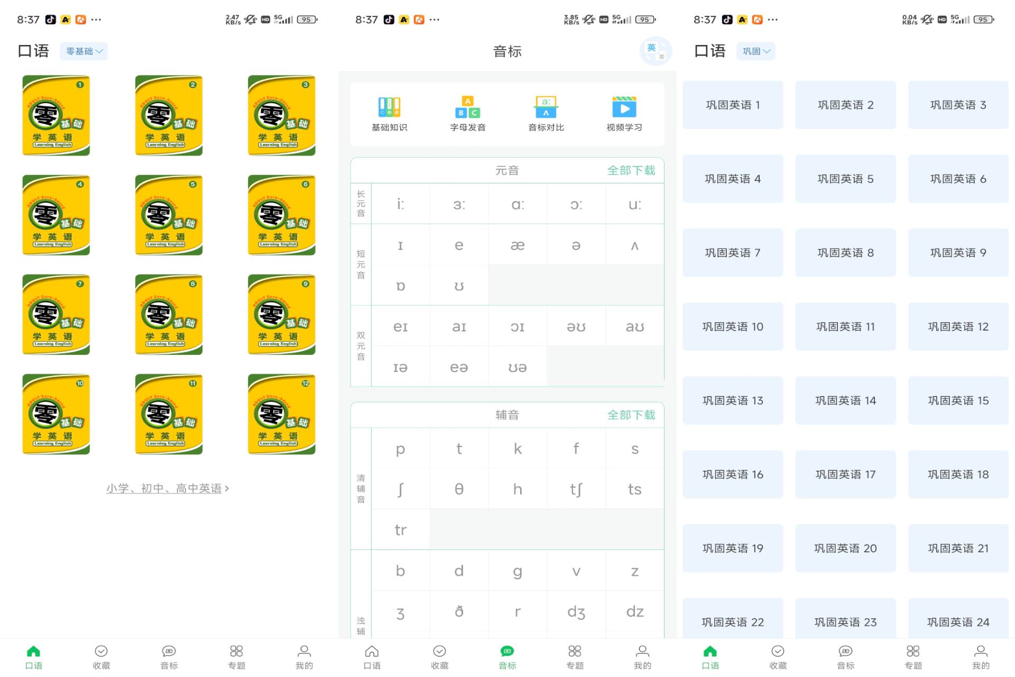
Task: Toggle the 英/美 accent switch
Action: [x=656, y=51]
